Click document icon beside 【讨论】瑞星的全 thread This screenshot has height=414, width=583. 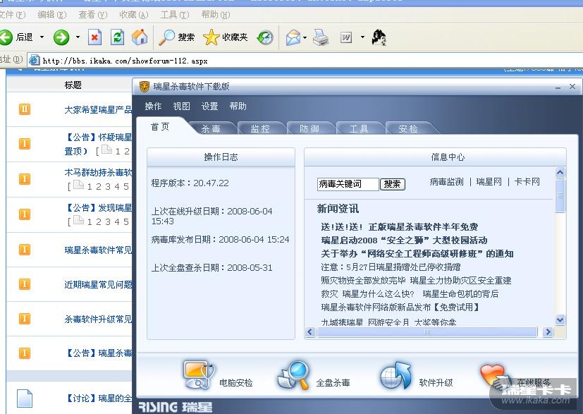[x=25, y=398]
